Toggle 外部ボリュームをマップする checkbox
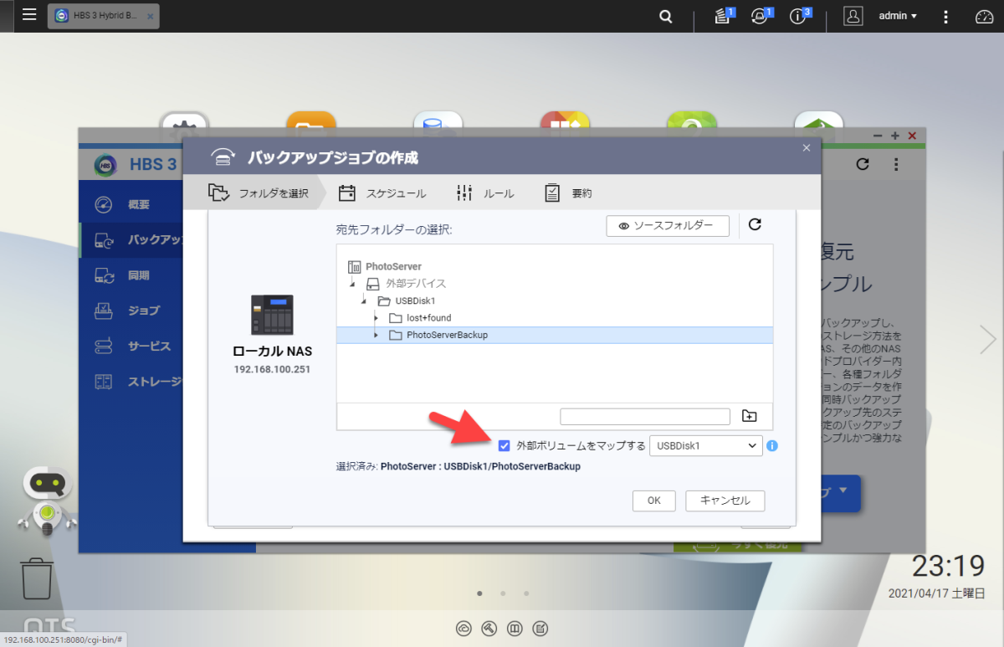The height and width of the screenshot is (647, 1004). (x=504, y=446)
